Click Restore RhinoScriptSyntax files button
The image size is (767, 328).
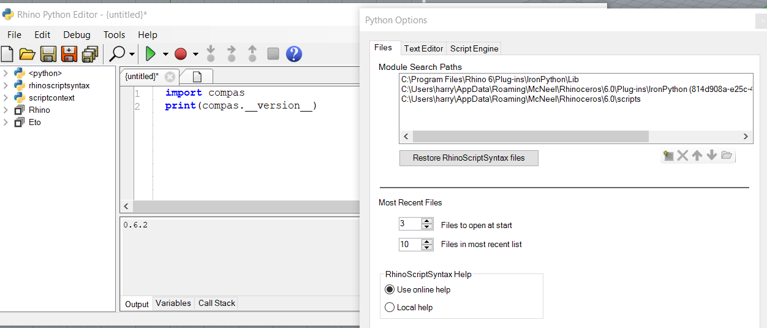[469, 158]
